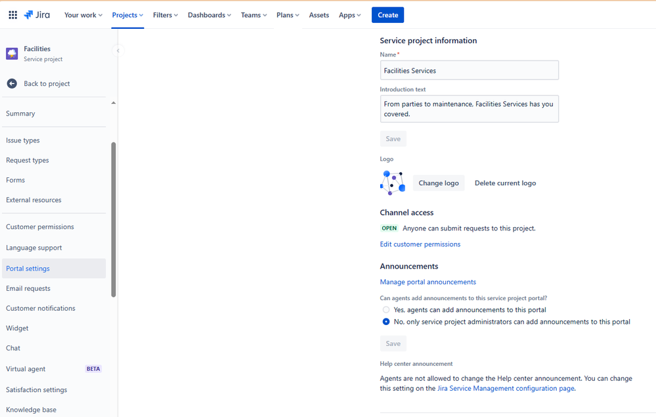Click the Create button
The image size is (656, 417).
[388, 15]
